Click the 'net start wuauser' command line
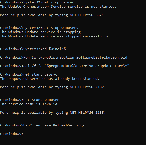The height and width of the screenshot is (145, 146). tap(30, 100)
